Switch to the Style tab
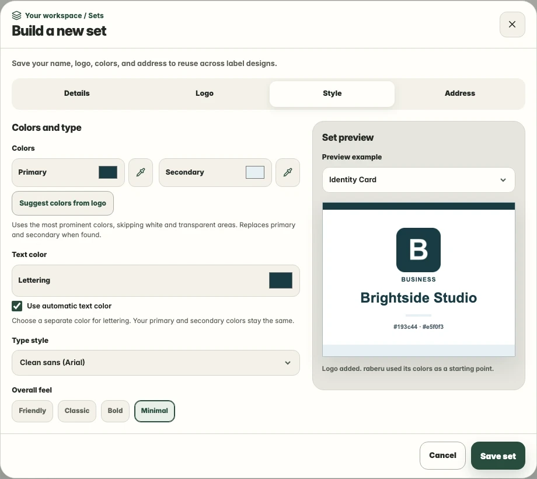Viewport: 537px width, 479px height. (x=332, y=93)
